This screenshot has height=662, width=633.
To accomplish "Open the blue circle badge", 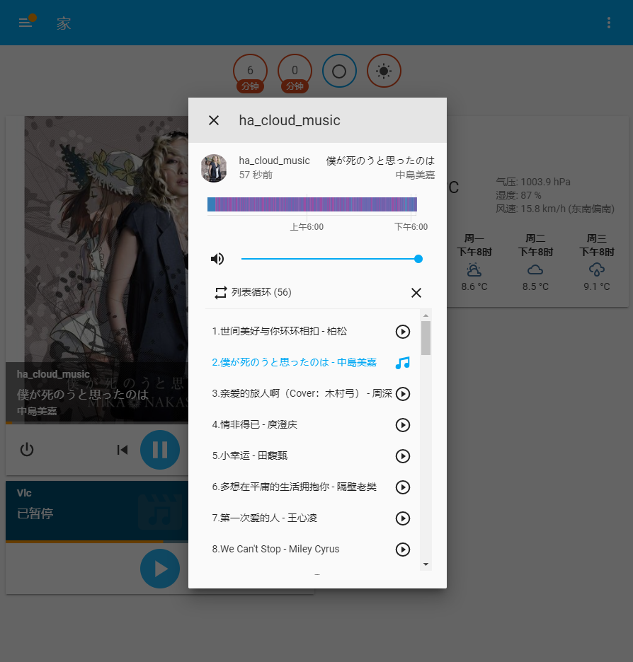I will (339, 71).
